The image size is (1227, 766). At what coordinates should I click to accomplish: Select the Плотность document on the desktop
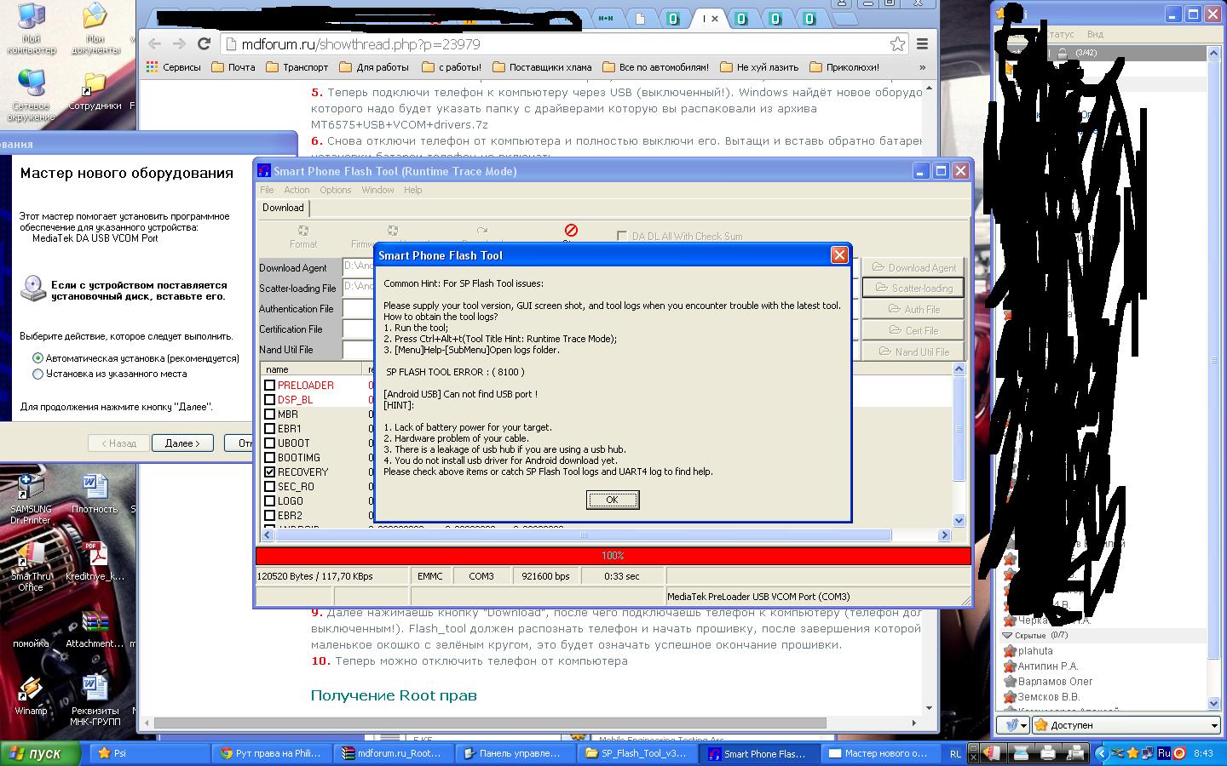tap(95, 494)
